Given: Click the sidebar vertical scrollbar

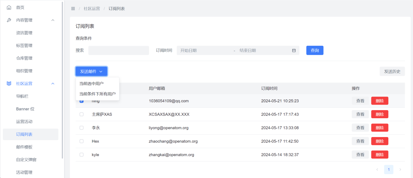Looking at the screenshot, I should tap(62, 80).
